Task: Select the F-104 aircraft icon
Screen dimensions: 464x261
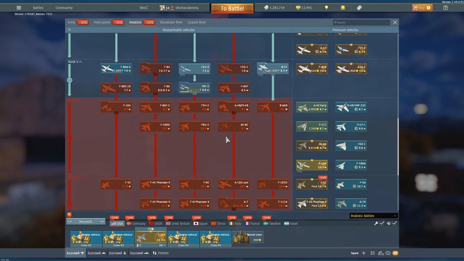Action: pos(117,106)
